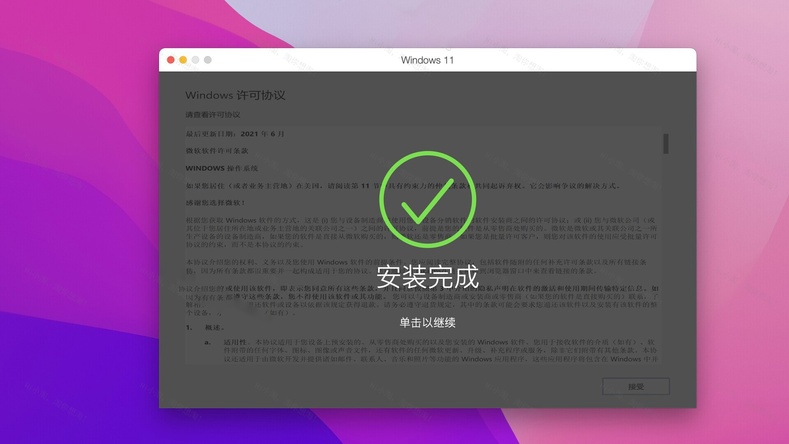Viewport: 789px width, 444px height.
Task: Click the license agreement scrollbar thumb
Action: pos(666,143)
